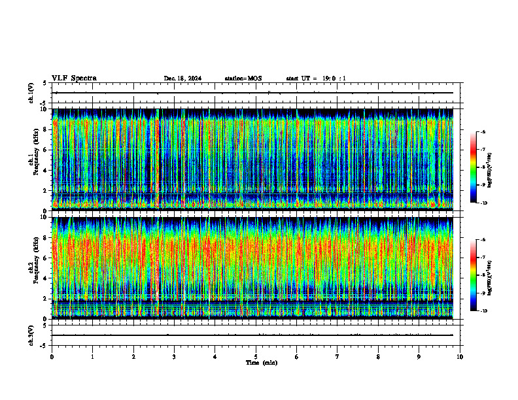Click the "1" tick label on time axis
Image resolution: width=518 pixels, height=400 pixels.
tap(92, 357)
